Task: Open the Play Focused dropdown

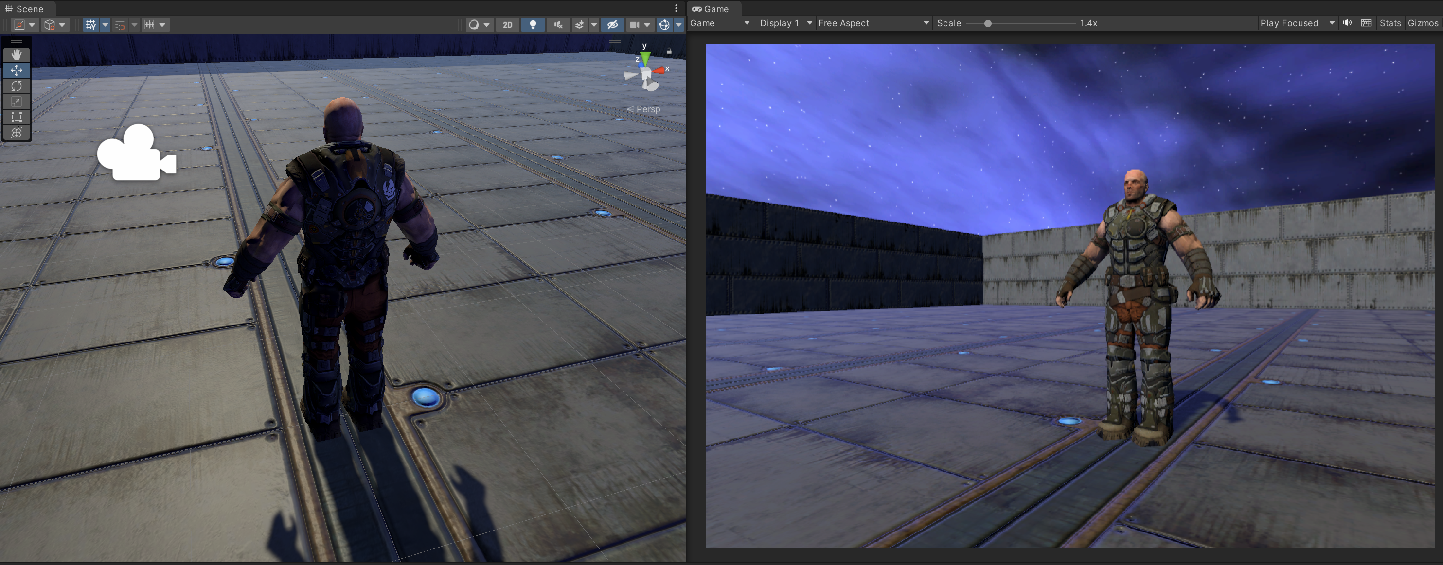Action: click(1296, 23)
